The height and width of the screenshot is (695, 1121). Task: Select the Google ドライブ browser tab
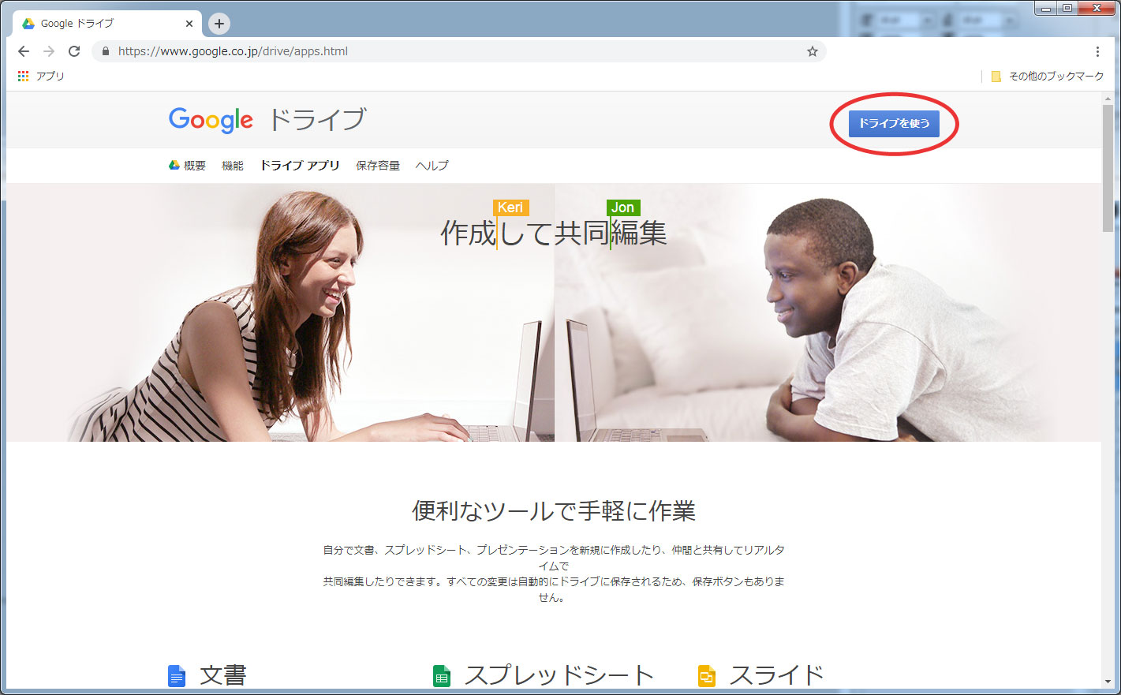106,24
